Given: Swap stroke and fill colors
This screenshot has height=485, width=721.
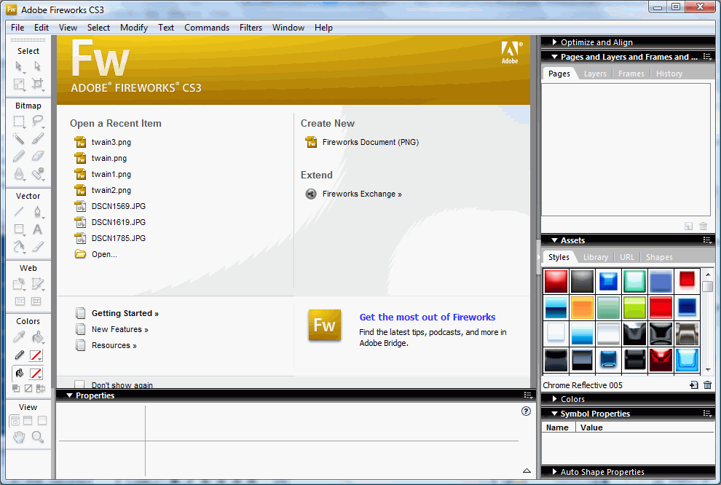Looking at the screenshot, I should (41, 388).
